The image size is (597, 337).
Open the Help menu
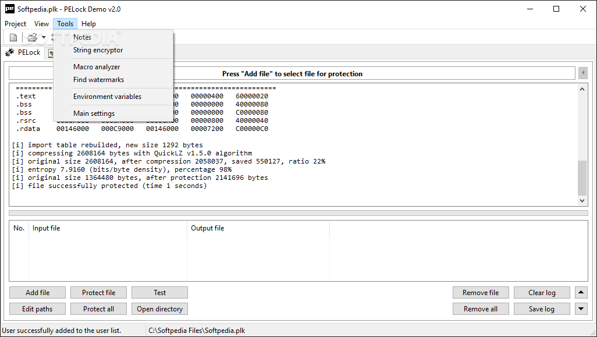point(88,24)
